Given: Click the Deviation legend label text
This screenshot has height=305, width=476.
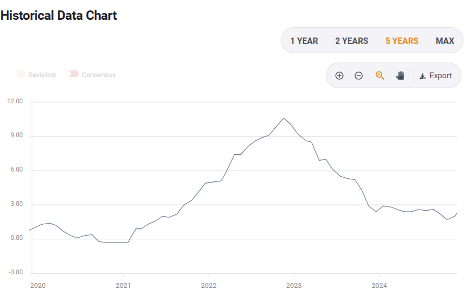Looking at the screenshot, I should pyautogui.click(x=42, y=75).
